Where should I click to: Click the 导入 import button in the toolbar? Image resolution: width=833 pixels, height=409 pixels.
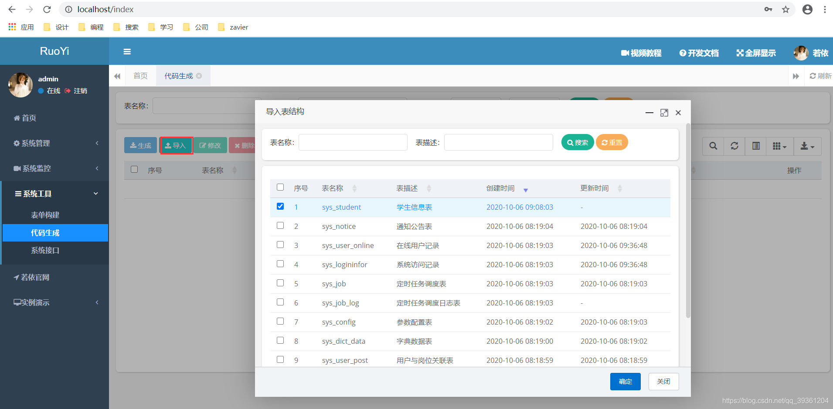coord(176,145)
